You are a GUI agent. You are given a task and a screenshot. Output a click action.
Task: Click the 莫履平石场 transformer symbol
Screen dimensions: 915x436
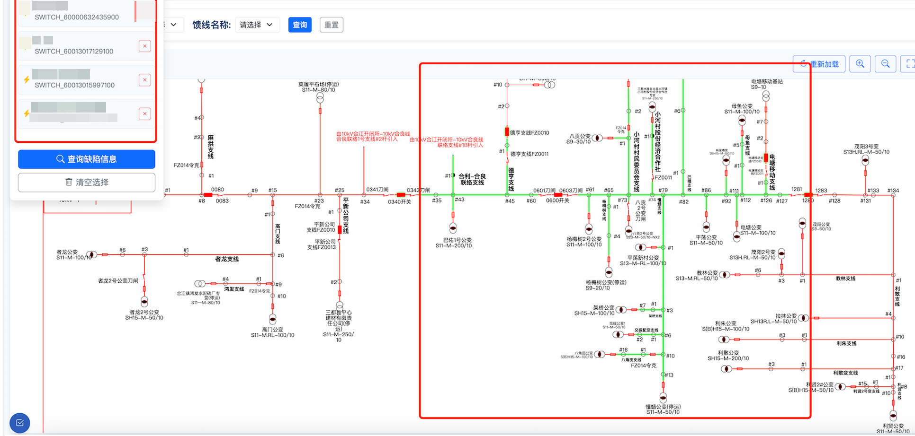tap(320, 97)
